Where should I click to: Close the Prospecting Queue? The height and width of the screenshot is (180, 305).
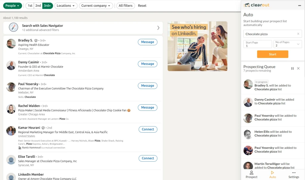(x=298, y=68)
